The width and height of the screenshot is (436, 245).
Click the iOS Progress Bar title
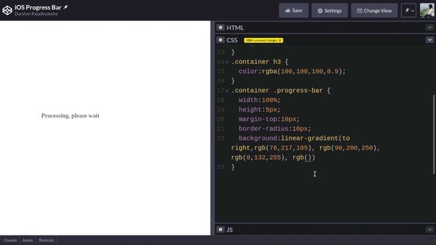click(x=38, y=7)
